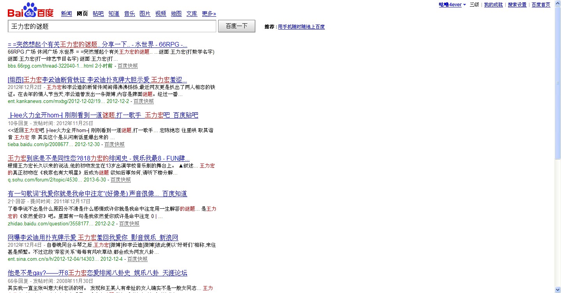Open the 66RPG 水世界 result title
The height and width of the screenshot is (293, 561).
(x=97, y=44)
